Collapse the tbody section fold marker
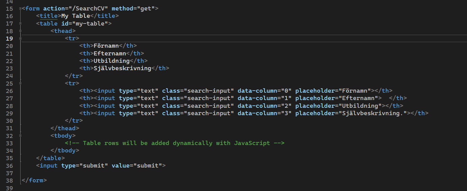The width and height of the screenshot is (467, 191). point(21,136)
